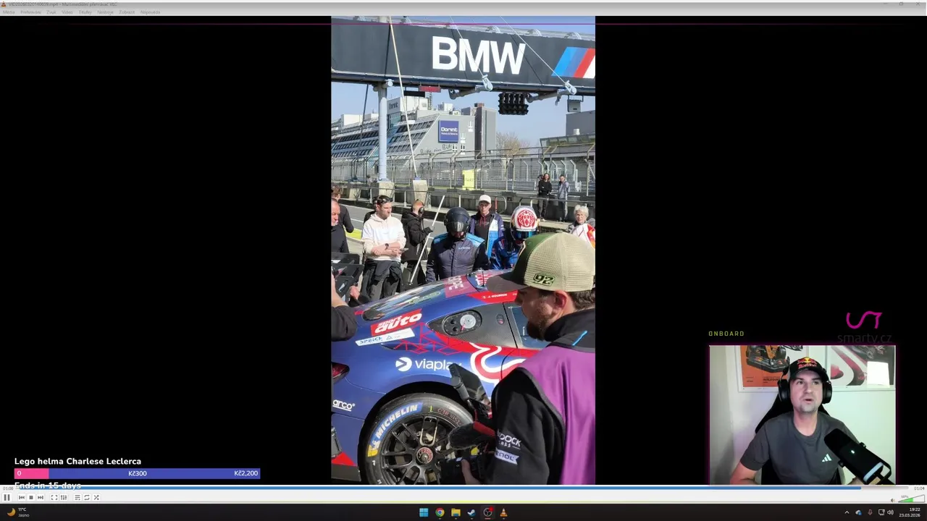This screenshot has width=927, height=521.
Task: Pause the video playback in VLC
Action: coord(7,497)
